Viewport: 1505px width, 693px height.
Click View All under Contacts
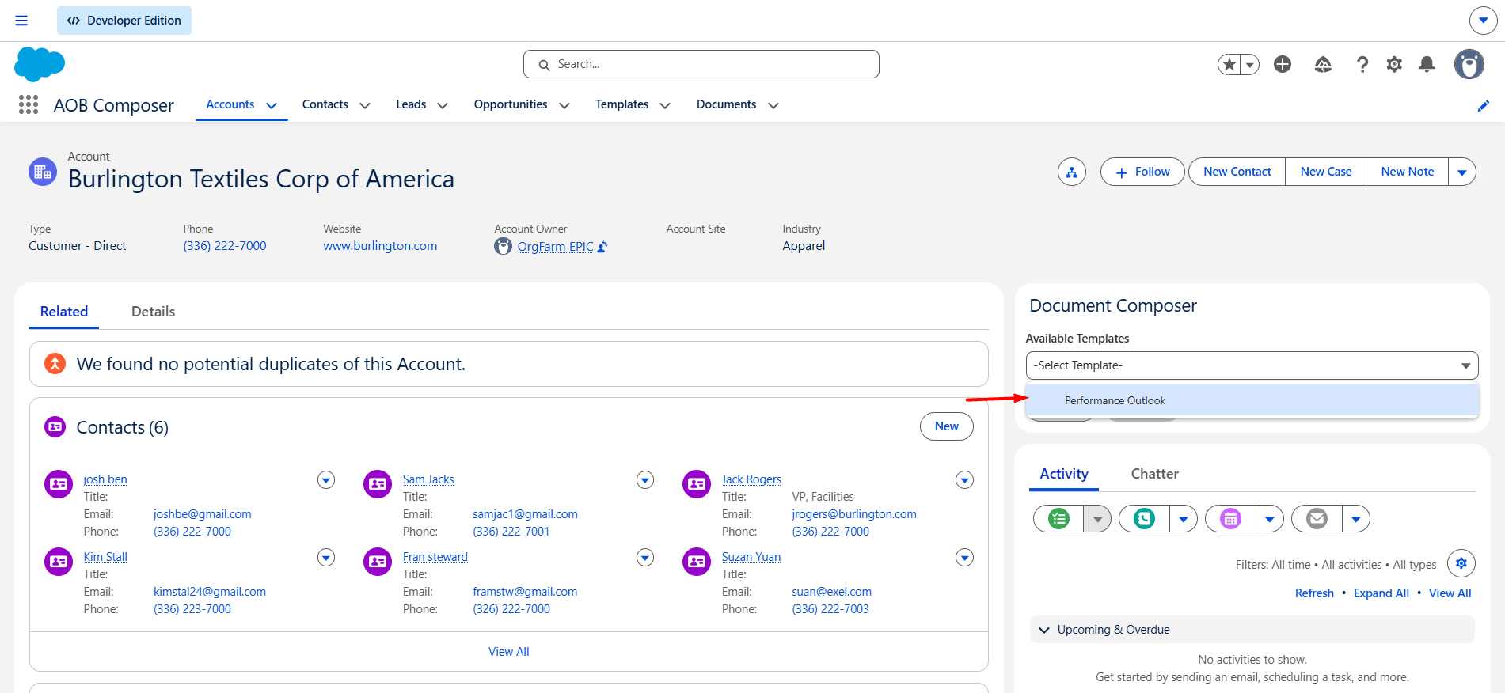pos(508,652)
